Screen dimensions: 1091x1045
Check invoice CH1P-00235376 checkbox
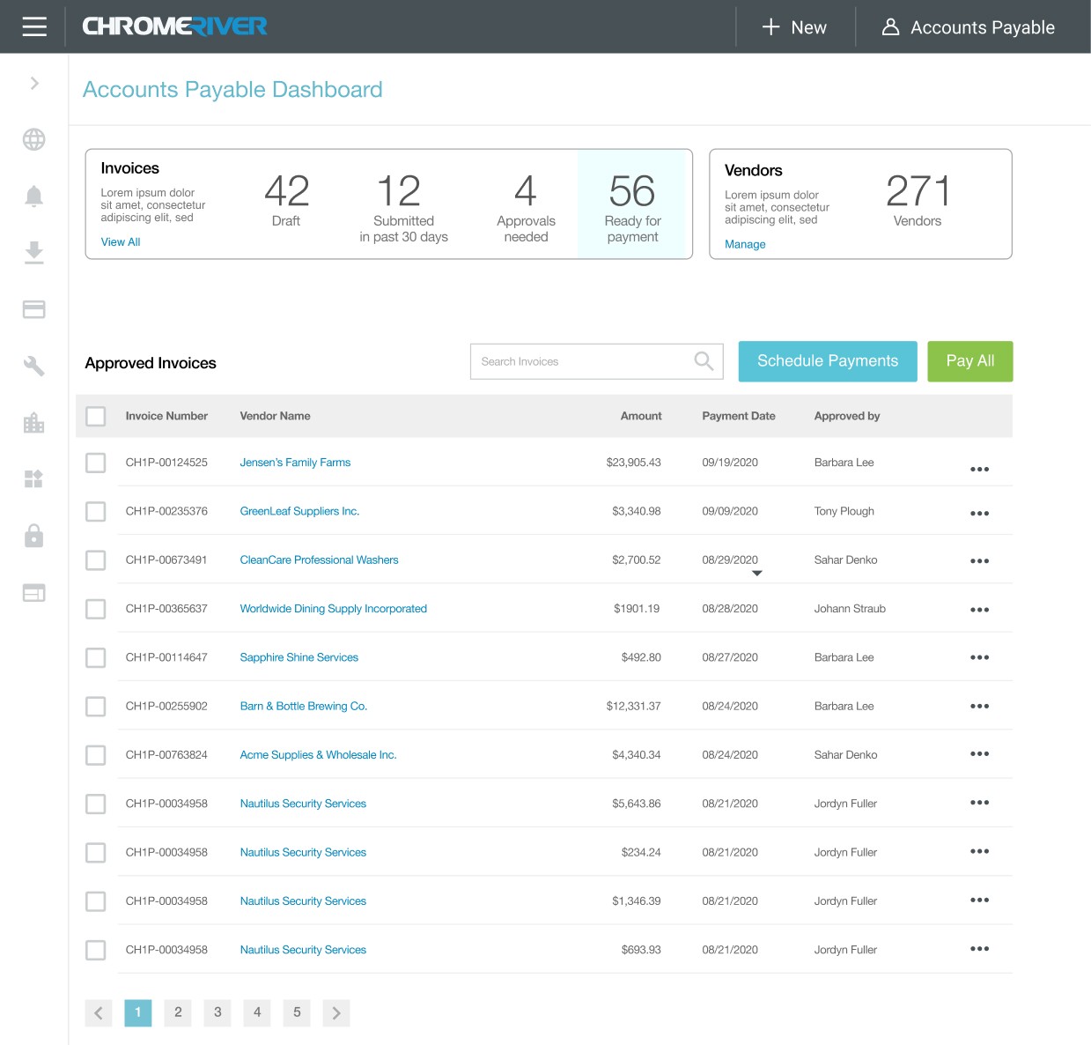tap(96, 511)
